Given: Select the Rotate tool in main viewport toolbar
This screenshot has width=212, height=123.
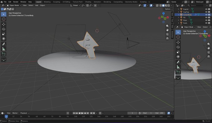Looking at the screenshot, I should [4, 29].
